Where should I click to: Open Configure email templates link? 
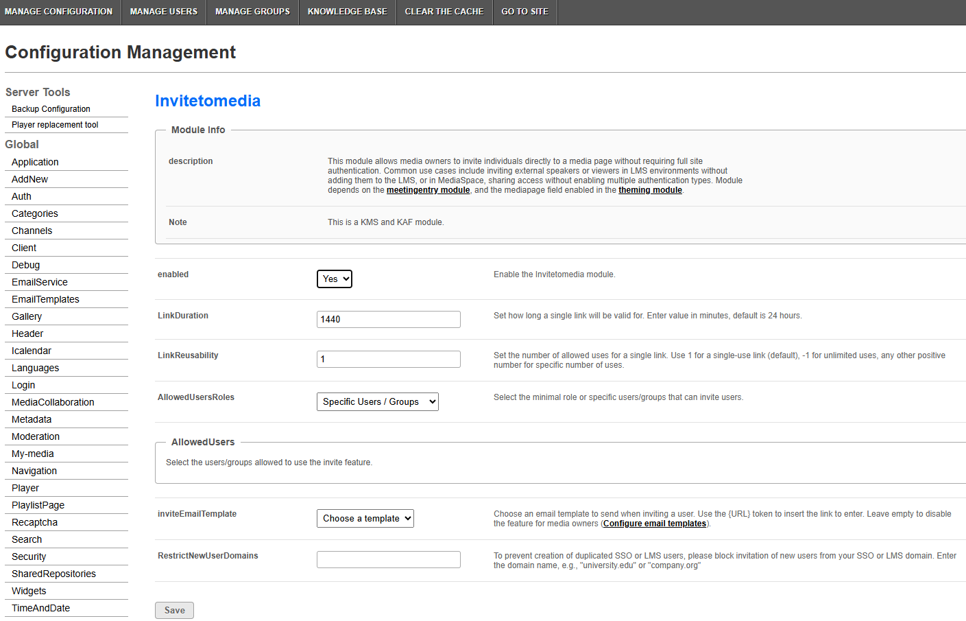click(x=655, y=524)
